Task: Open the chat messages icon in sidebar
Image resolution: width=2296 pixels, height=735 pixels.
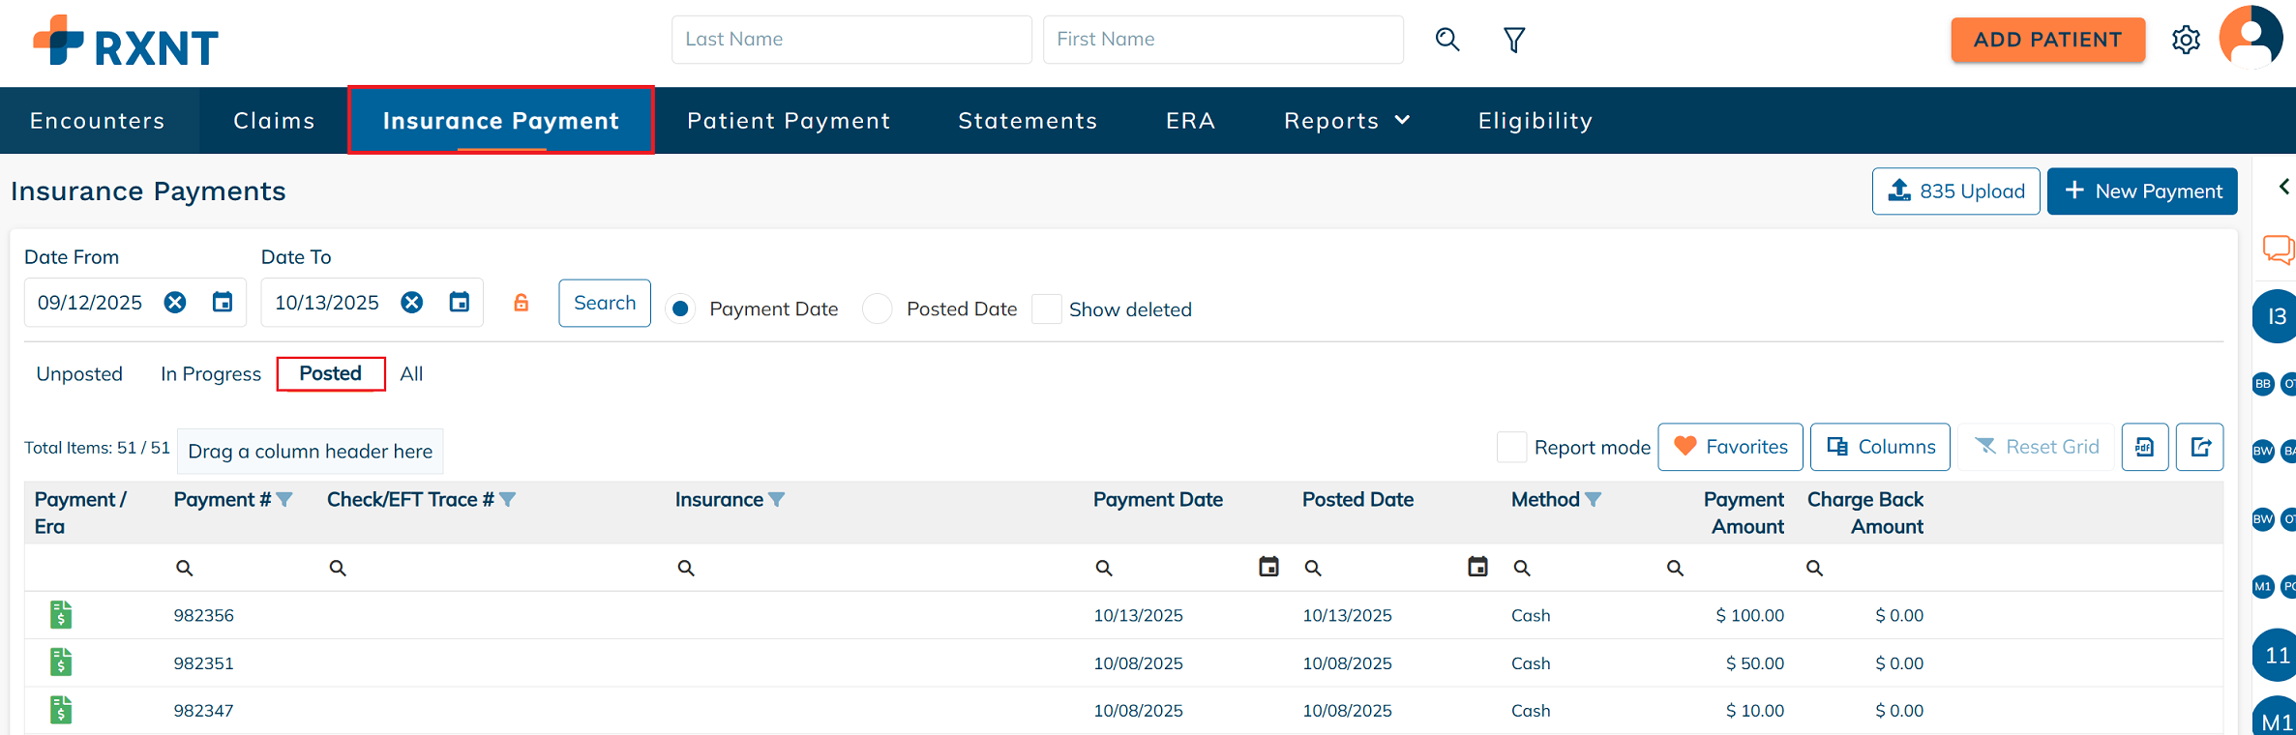Action: (2278, 250)
